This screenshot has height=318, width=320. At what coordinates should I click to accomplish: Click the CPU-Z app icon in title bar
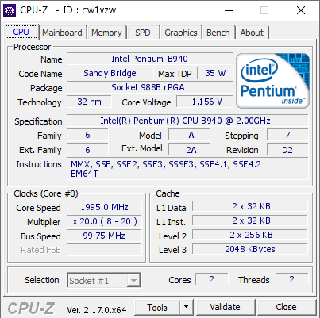click(x=10, y=10)
